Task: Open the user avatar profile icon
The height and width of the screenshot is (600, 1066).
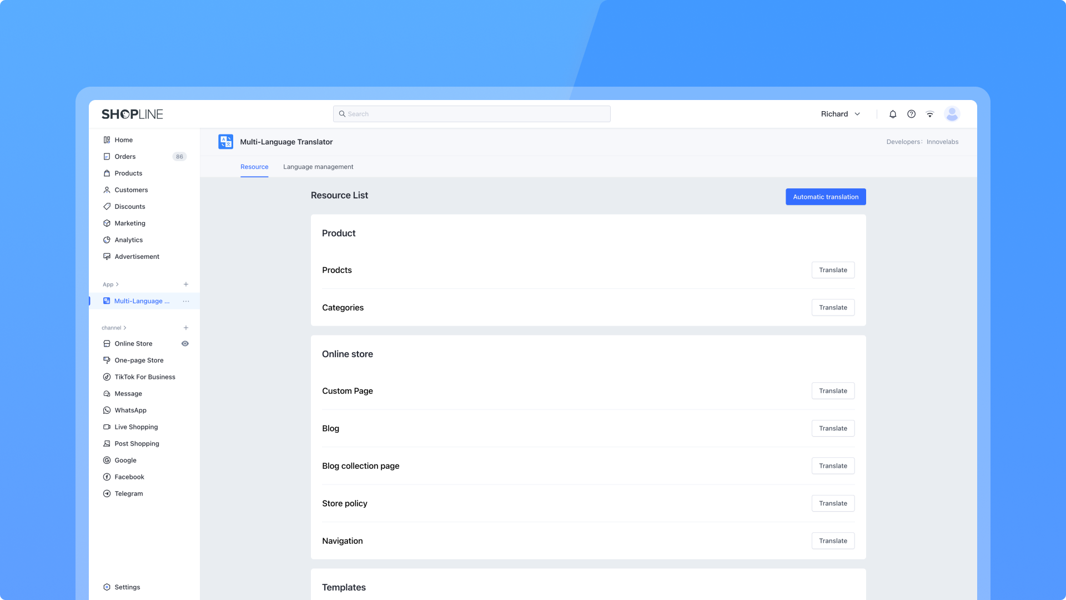Action: (952, 114)
